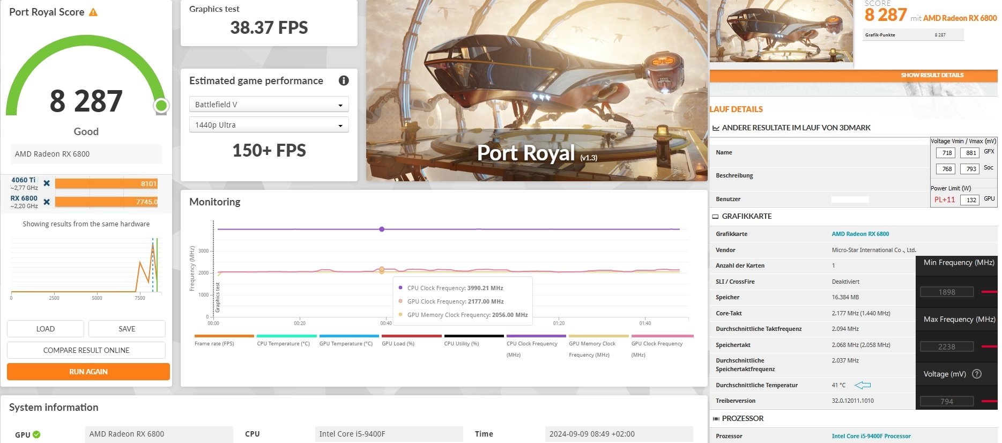Click the Power Limit field showing 132
Image resolution: width=1002 pixels, height=443 pixels.
coord(970,200)
